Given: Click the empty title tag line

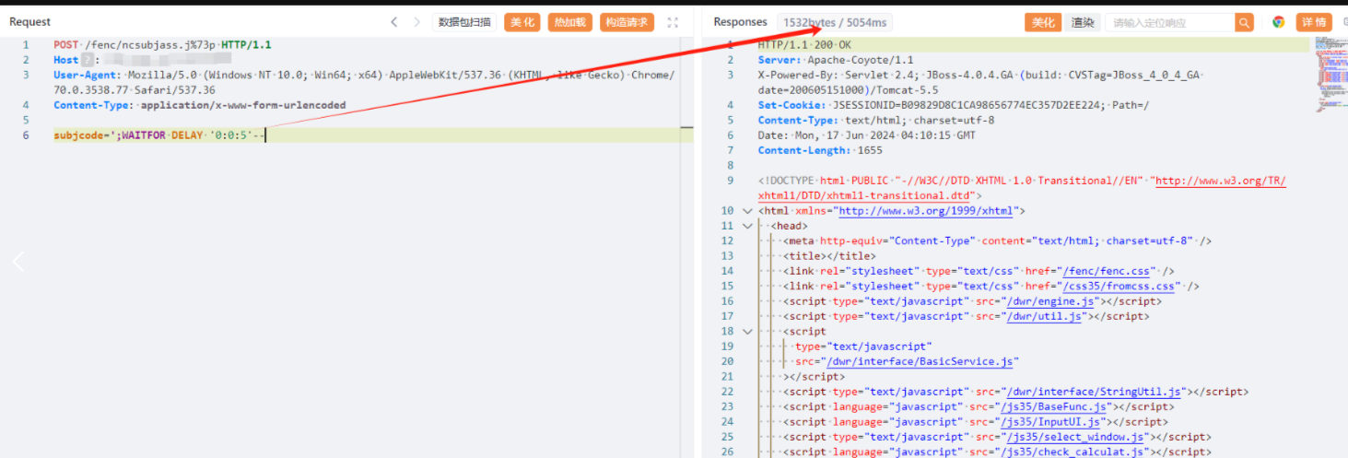Looking at the screenshot, I should [x=829, y=256].
